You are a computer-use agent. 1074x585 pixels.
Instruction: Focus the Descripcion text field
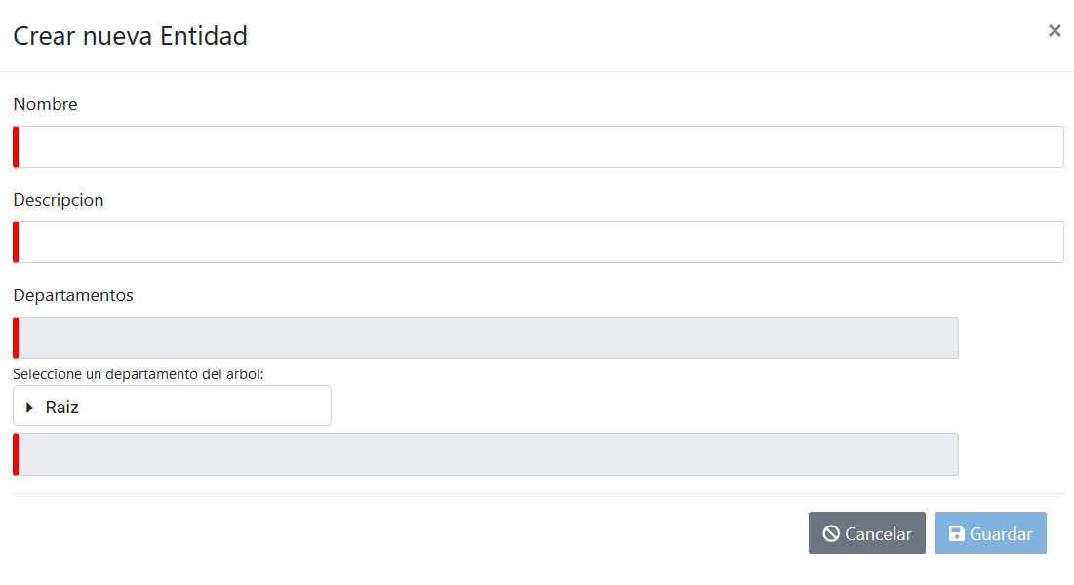[x=538, y=243]
